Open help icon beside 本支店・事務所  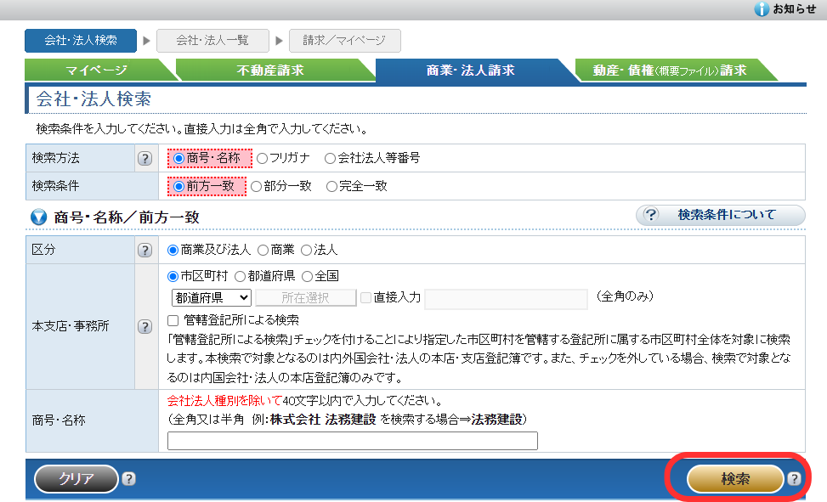pos(144,324)
